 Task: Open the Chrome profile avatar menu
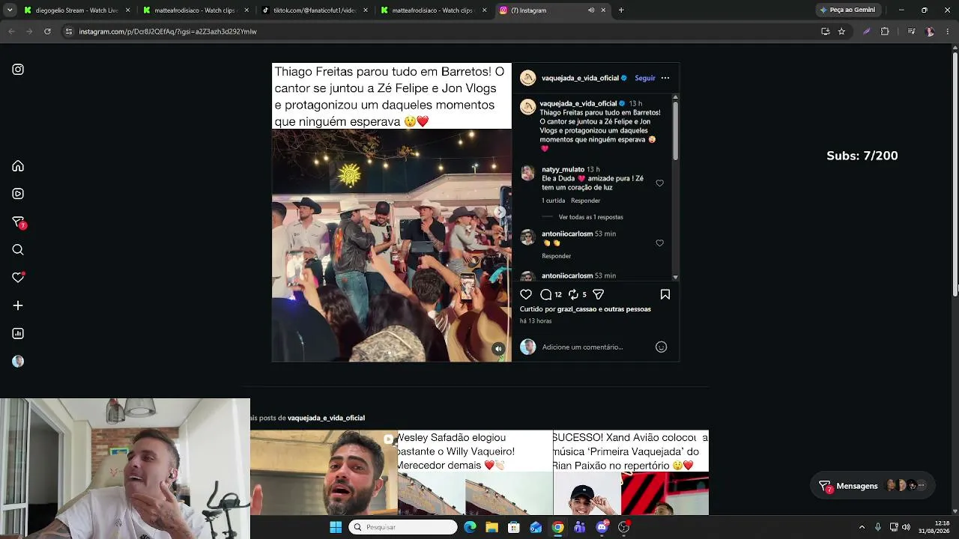pyautogui.click(x=930, y=31)
